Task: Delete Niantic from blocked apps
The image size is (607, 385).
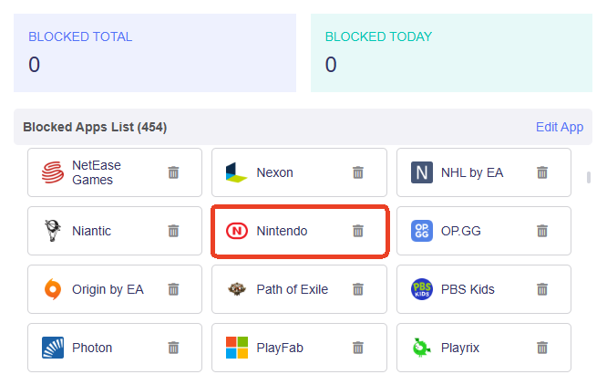Action: pyautogui.click(x=173, y=231)
